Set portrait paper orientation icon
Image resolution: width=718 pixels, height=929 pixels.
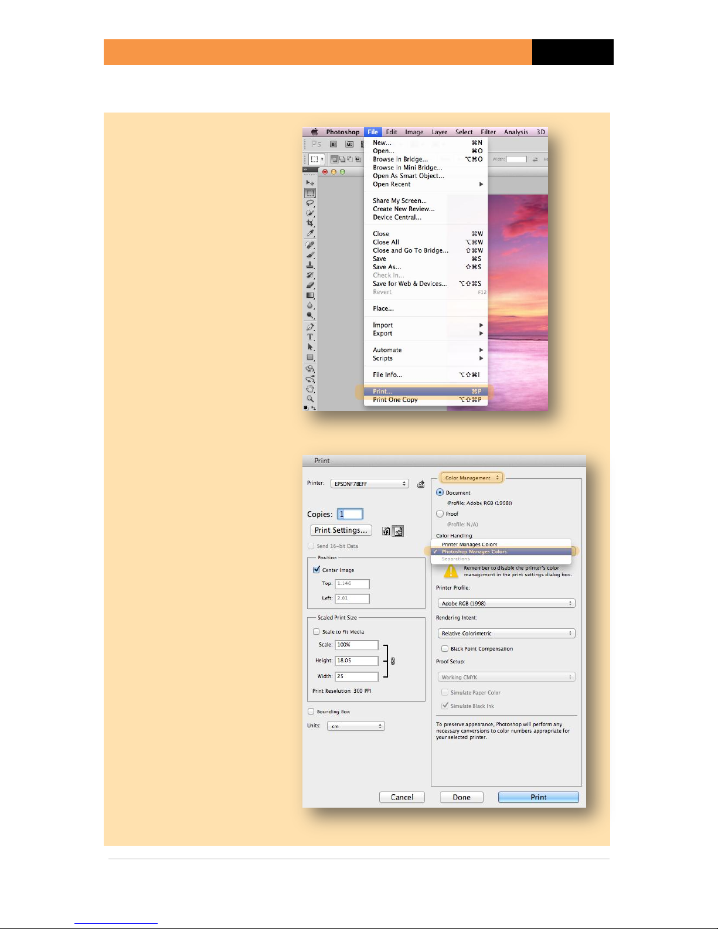[386, 531]
